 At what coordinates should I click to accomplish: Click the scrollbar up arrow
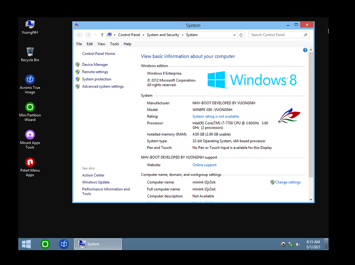pyautogui.click(x=311, y=50)
